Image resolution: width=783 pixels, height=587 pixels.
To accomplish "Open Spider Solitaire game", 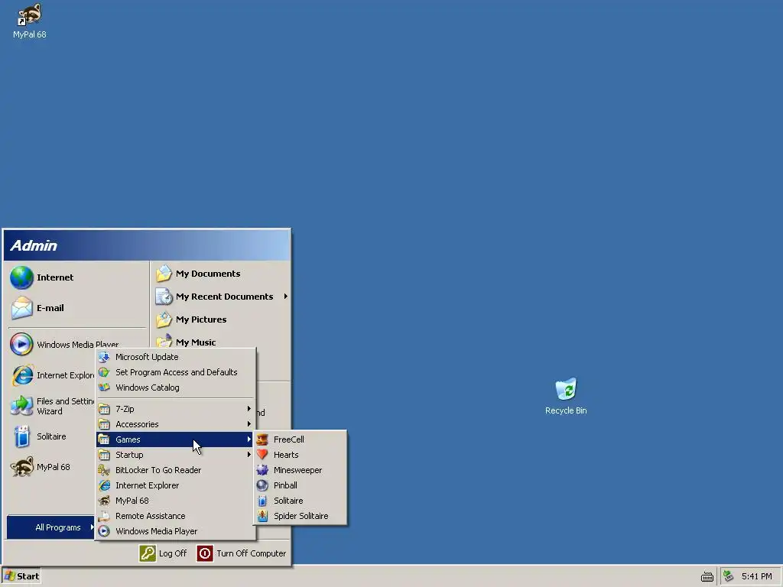I will click(300, 516).
